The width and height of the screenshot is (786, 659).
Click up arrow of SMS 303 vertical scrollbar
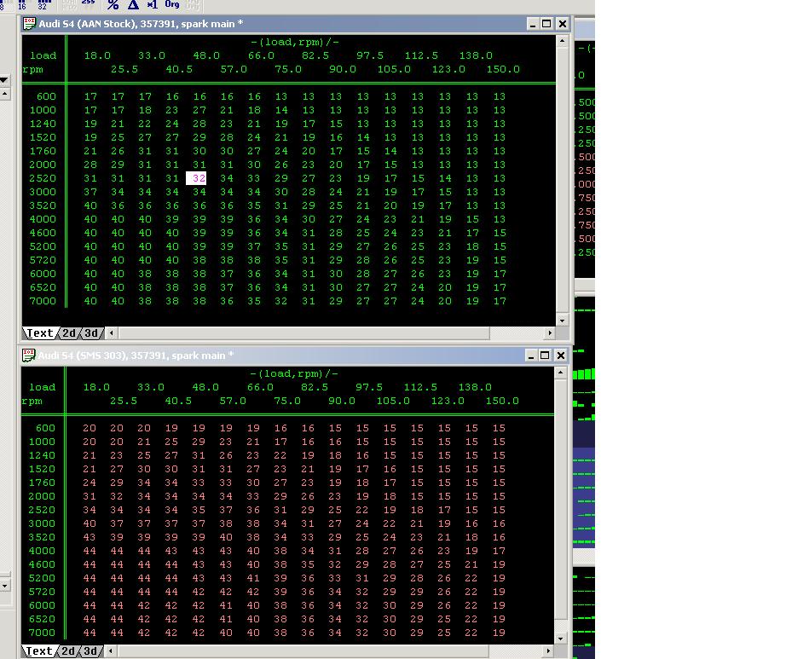560,373
